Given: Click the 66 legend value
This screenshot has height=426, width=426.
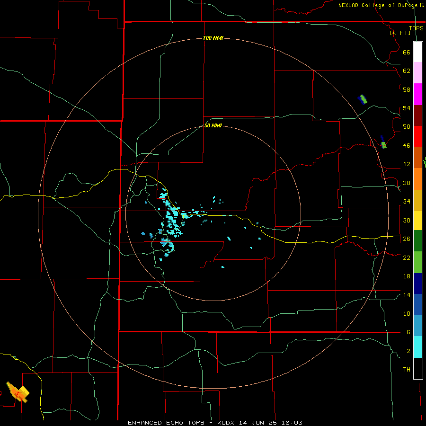Looking at the screenshot, I should 407,53.
